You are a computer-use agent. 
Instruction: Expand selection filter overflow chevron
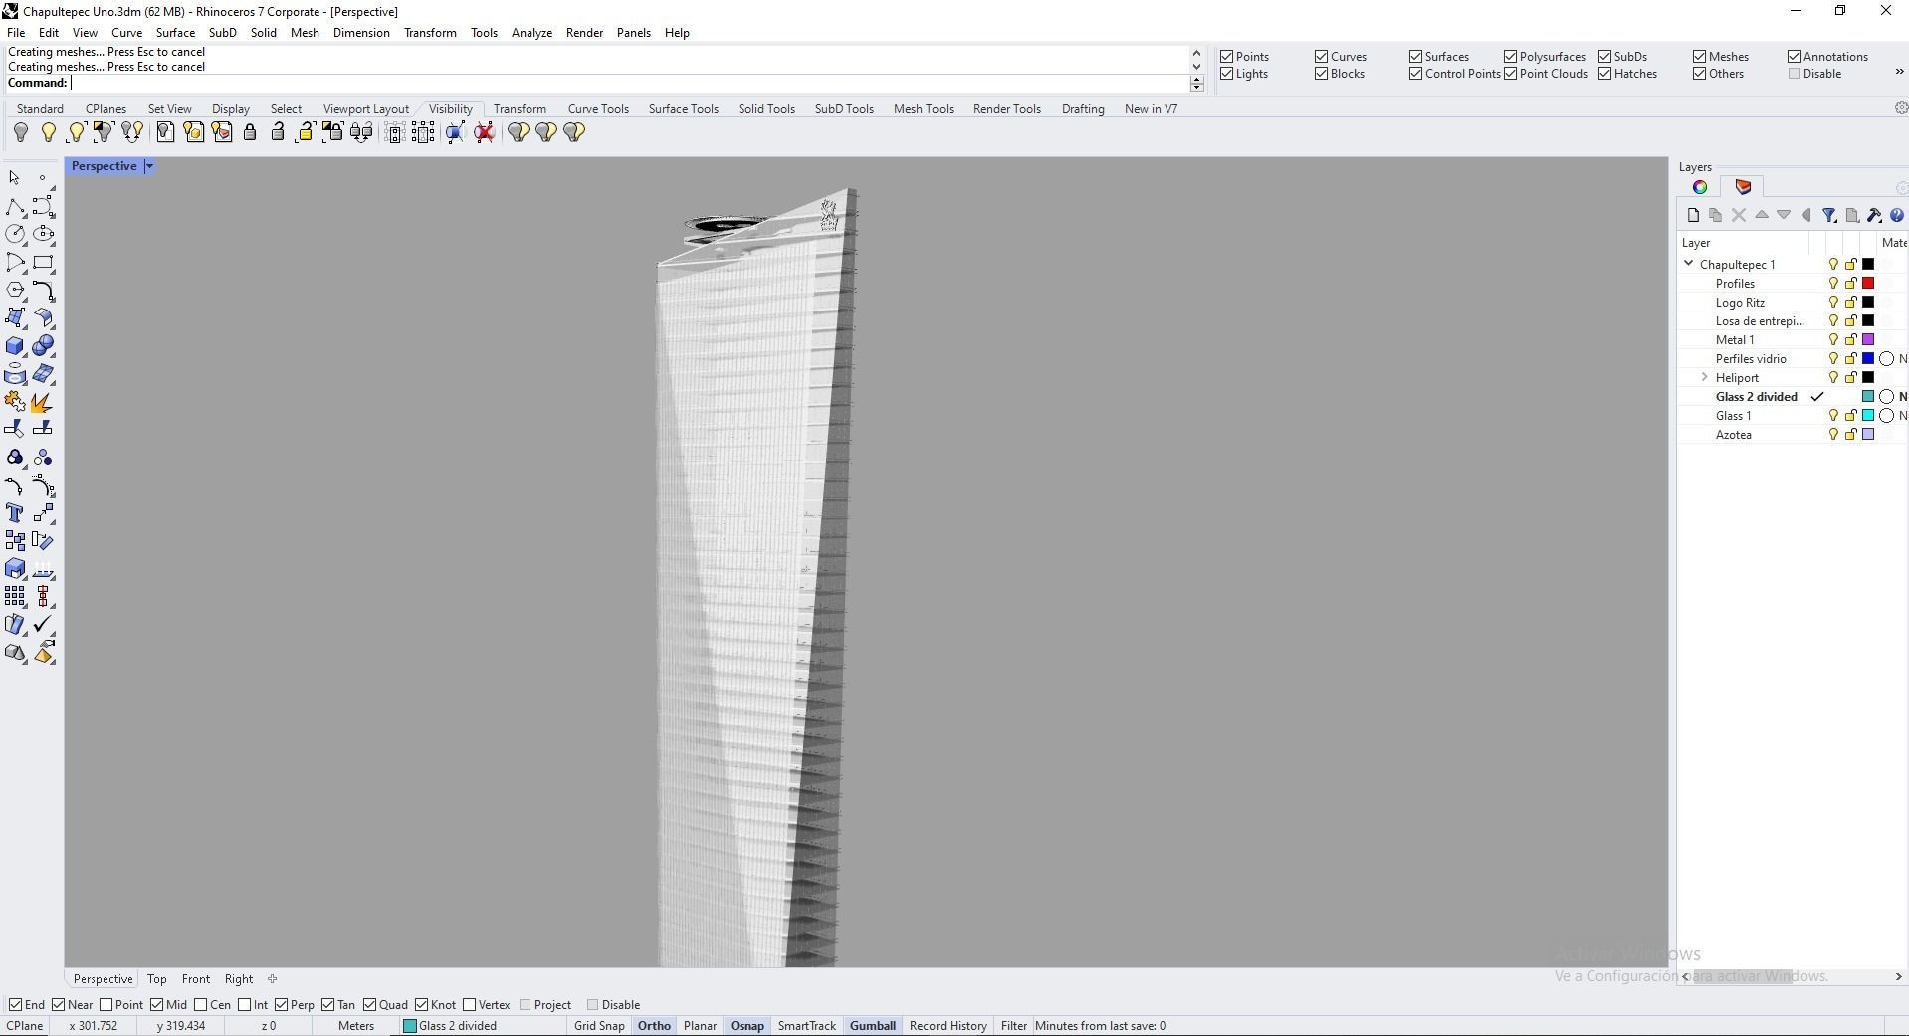click(1899, 71)
